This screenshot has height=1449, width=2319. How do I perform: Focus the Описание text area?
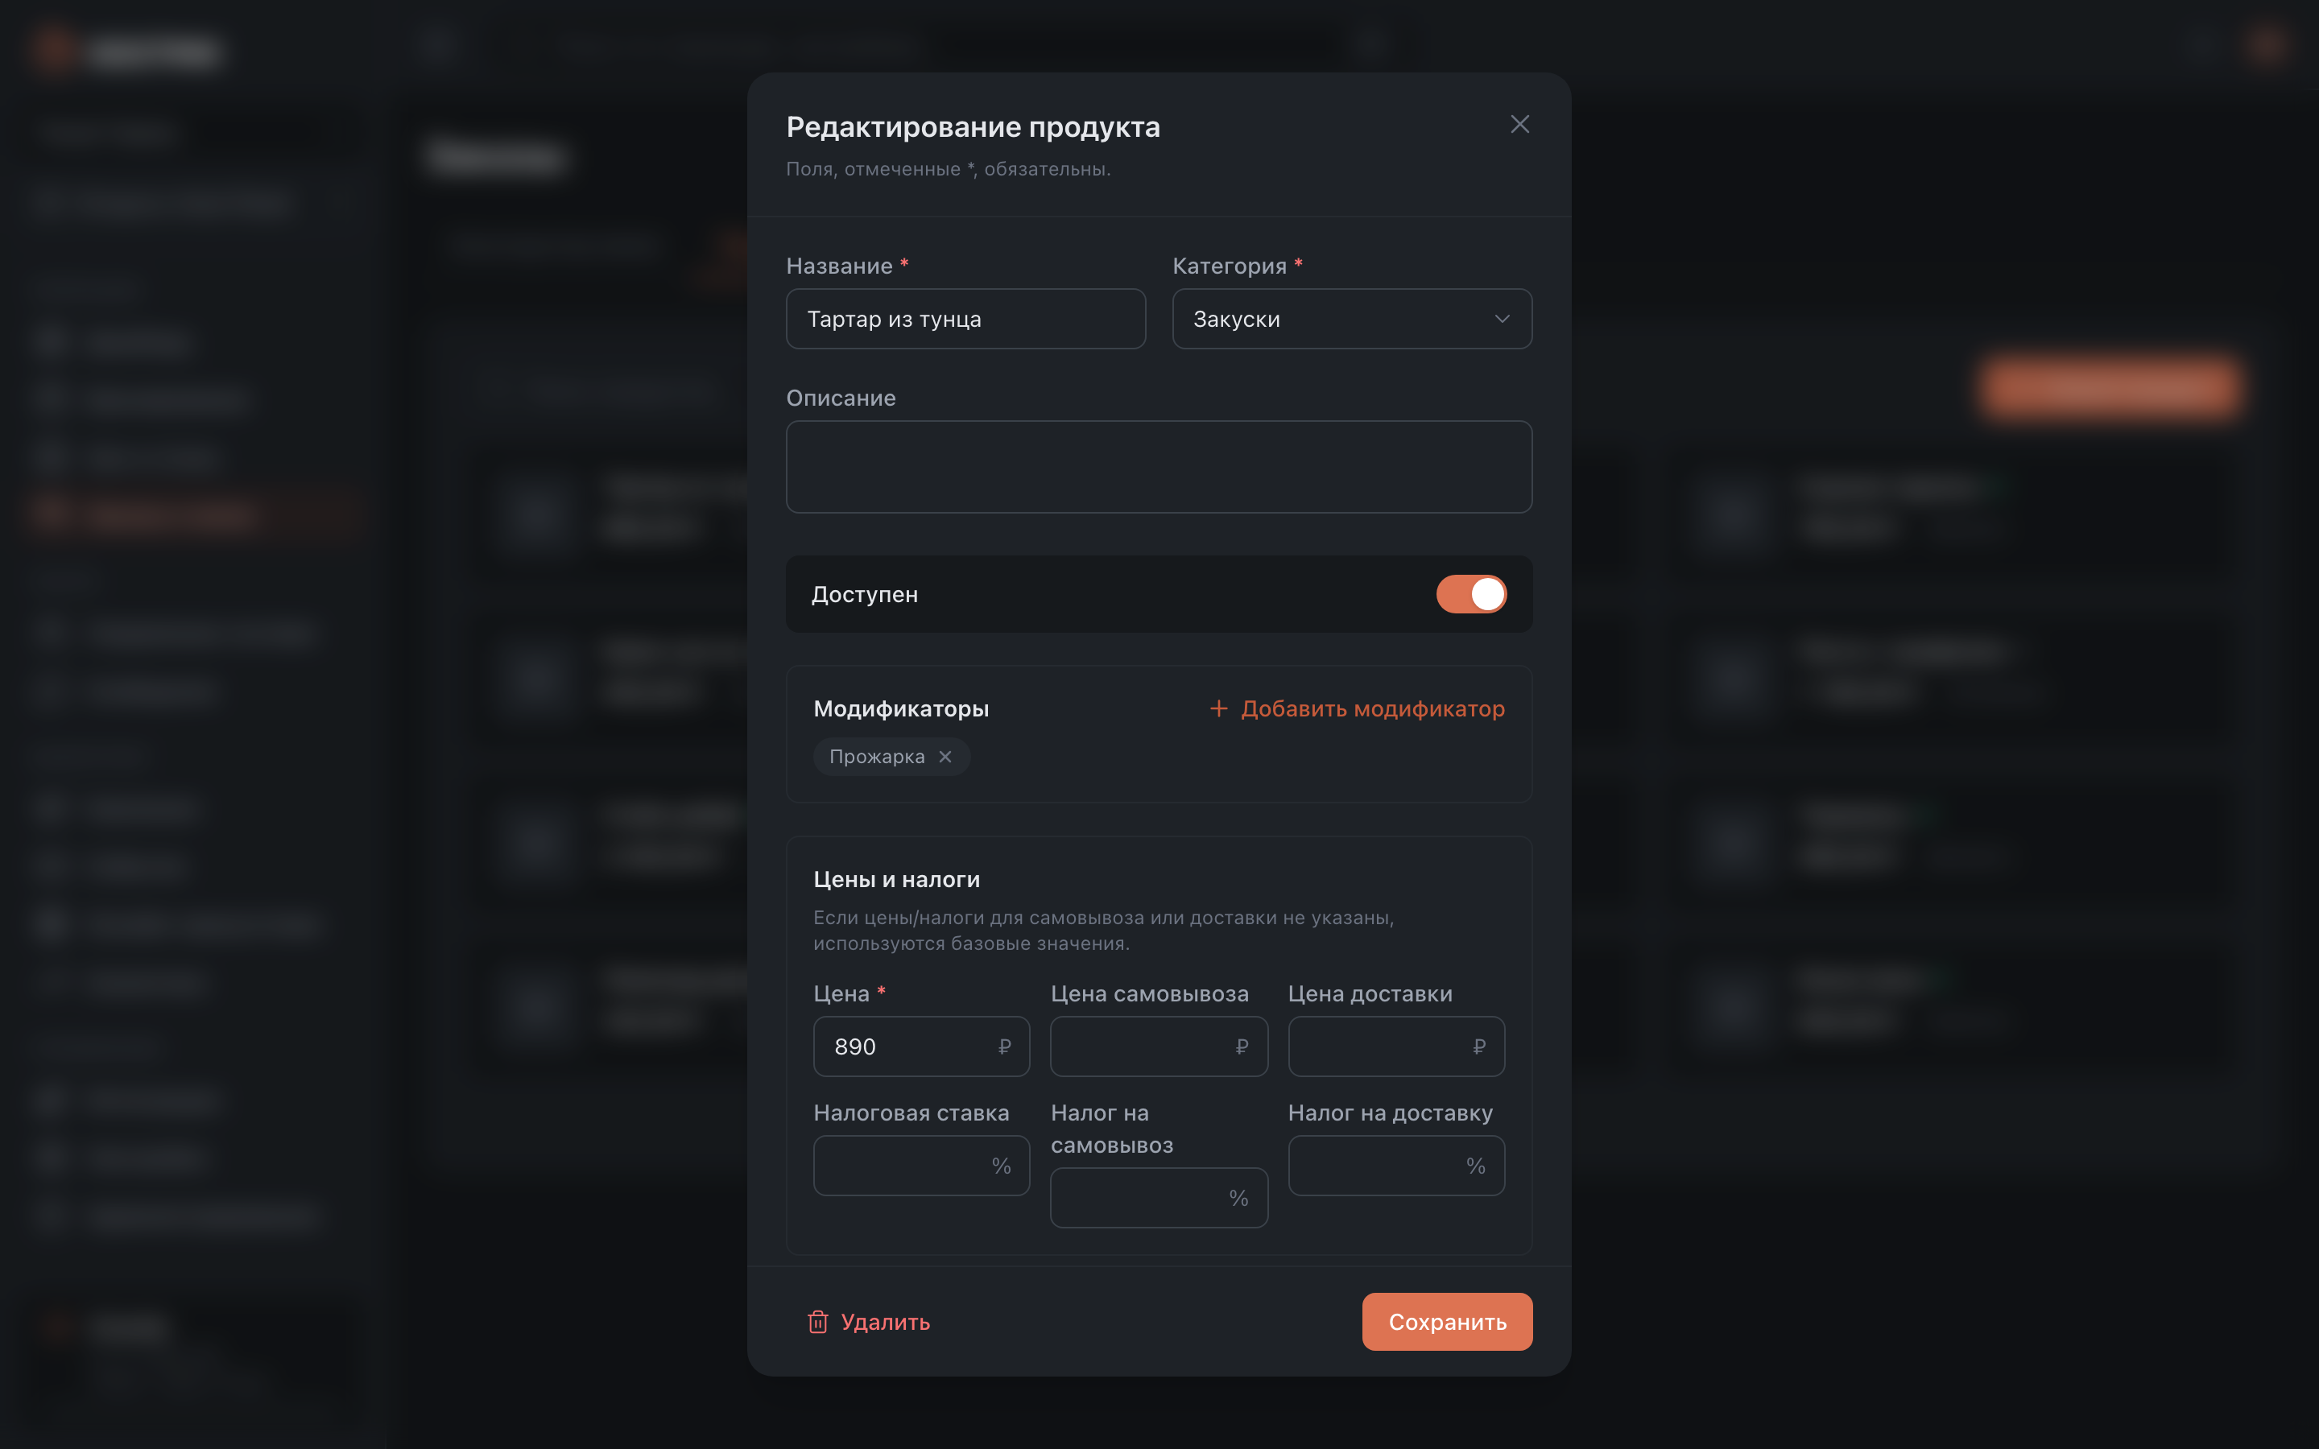pyautogui.click(x=1159, y=467)
